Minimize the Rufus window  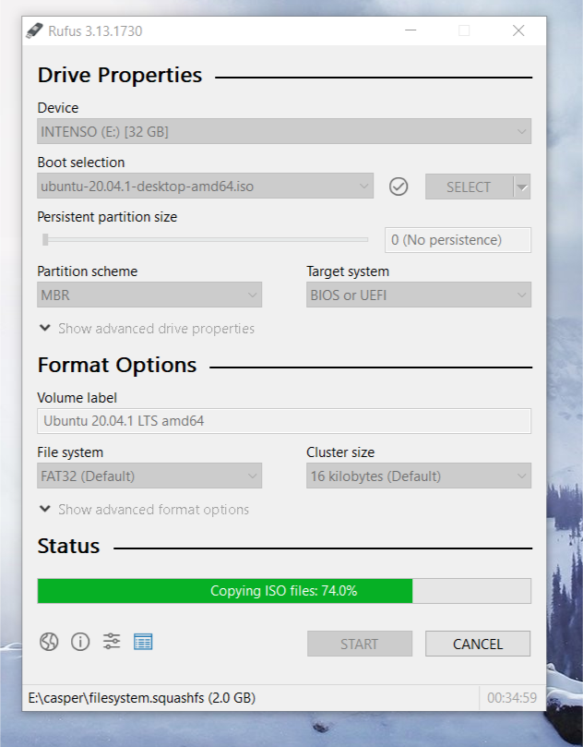click(x=410, y=30)
